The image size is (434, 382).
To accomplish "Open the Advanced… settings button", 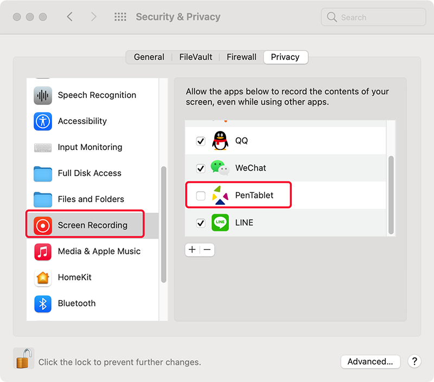I will point(371,361).
